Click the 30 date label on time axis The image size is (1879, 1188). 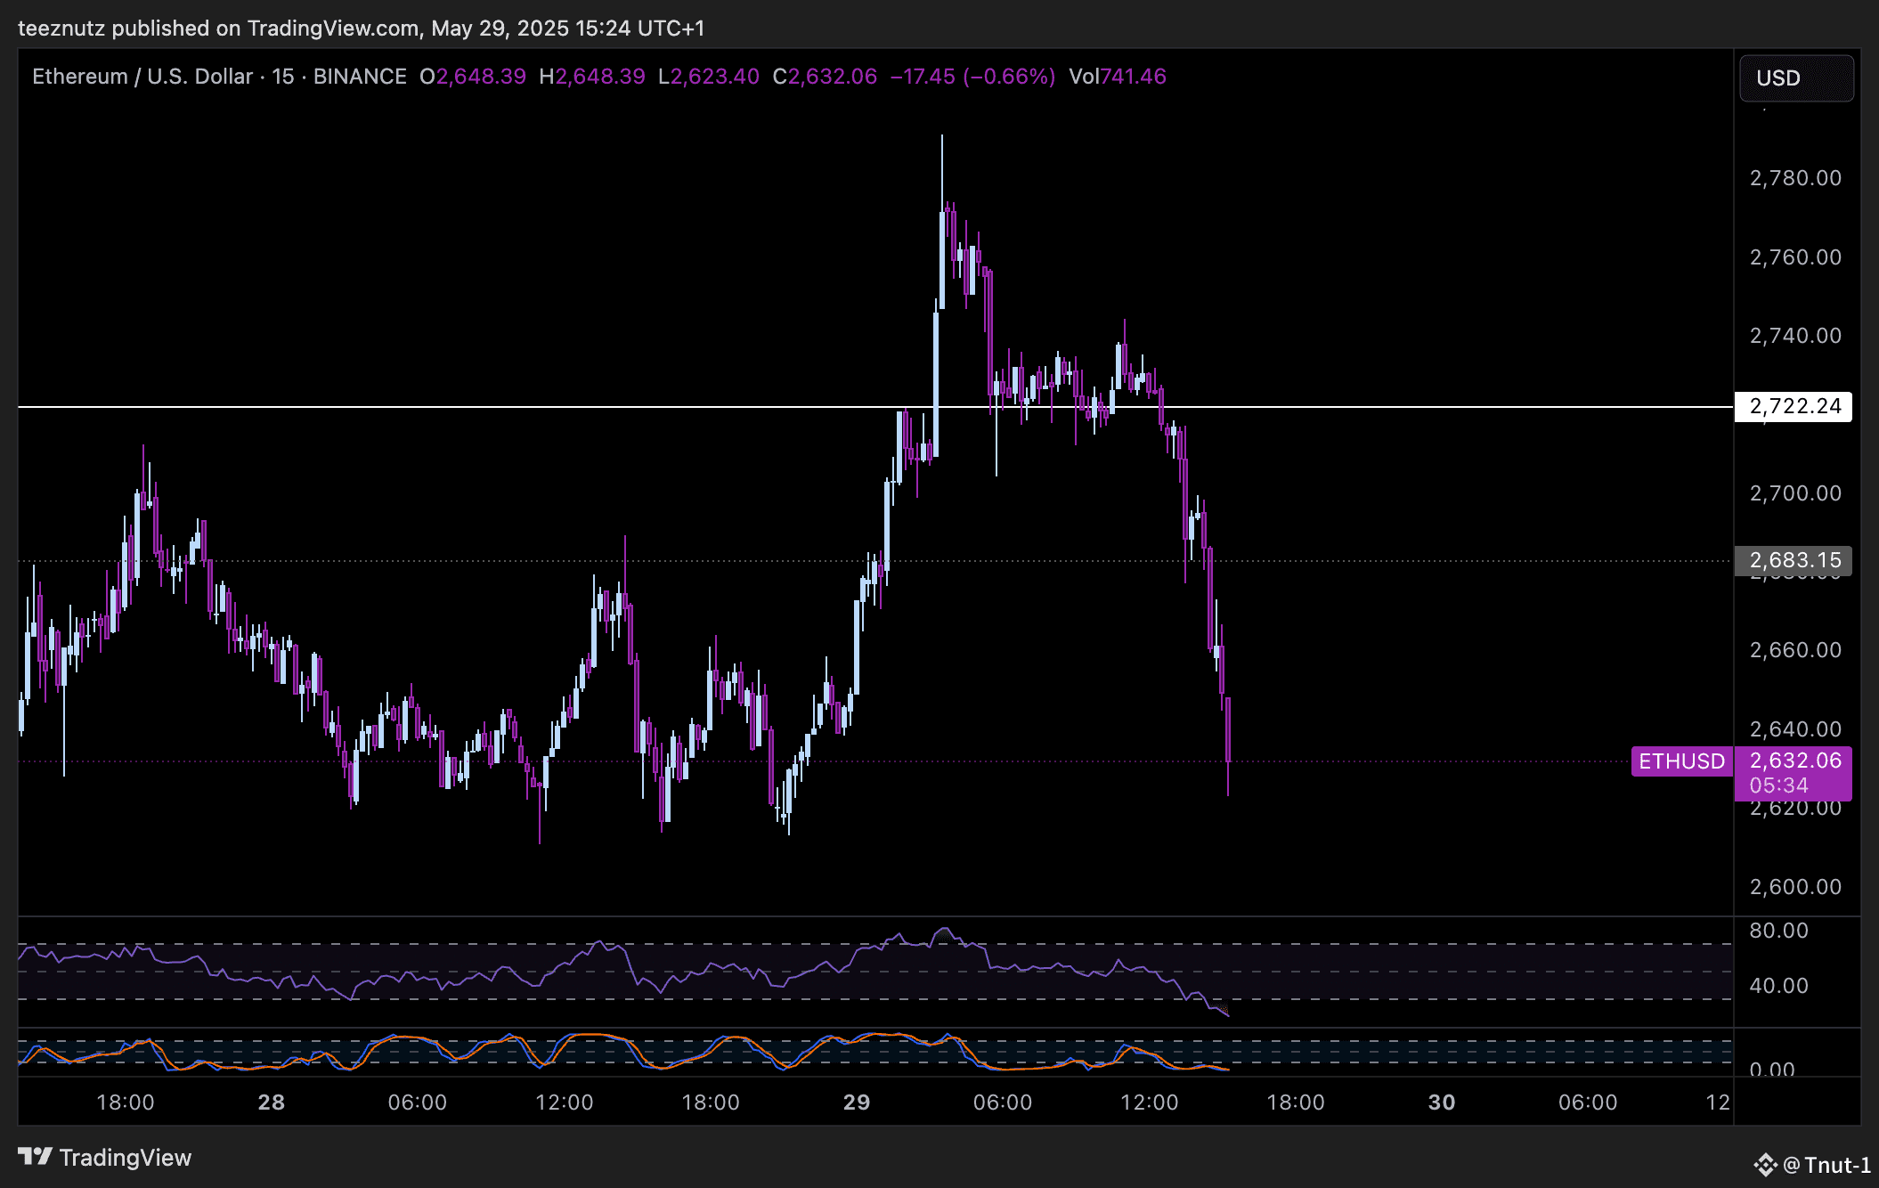[x=1442, y=1103]
